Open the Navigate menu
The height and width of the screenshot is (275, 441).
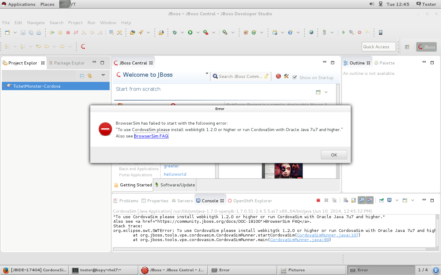tap(36, 23)
